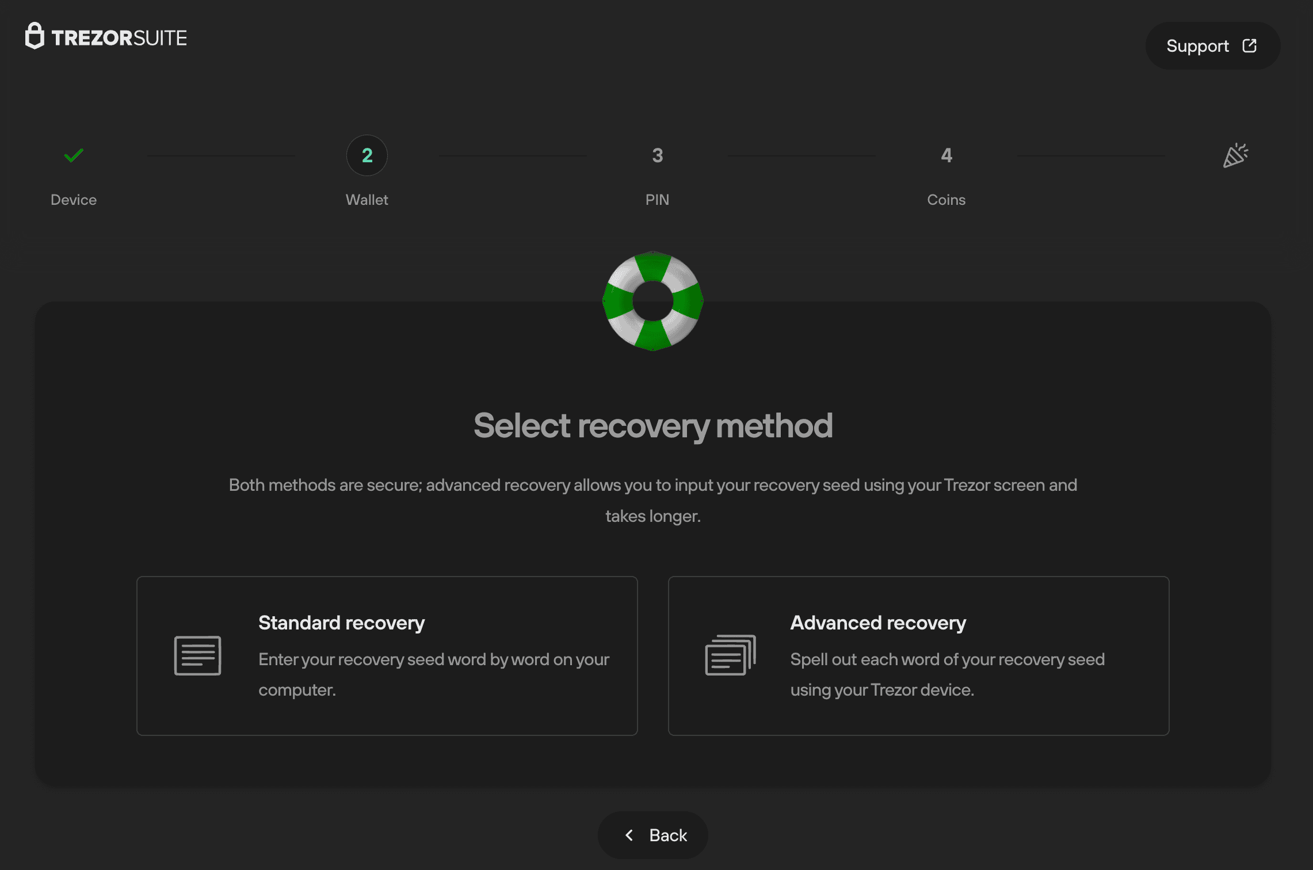Click the party popper finish icon

[x=1235, y=155]
